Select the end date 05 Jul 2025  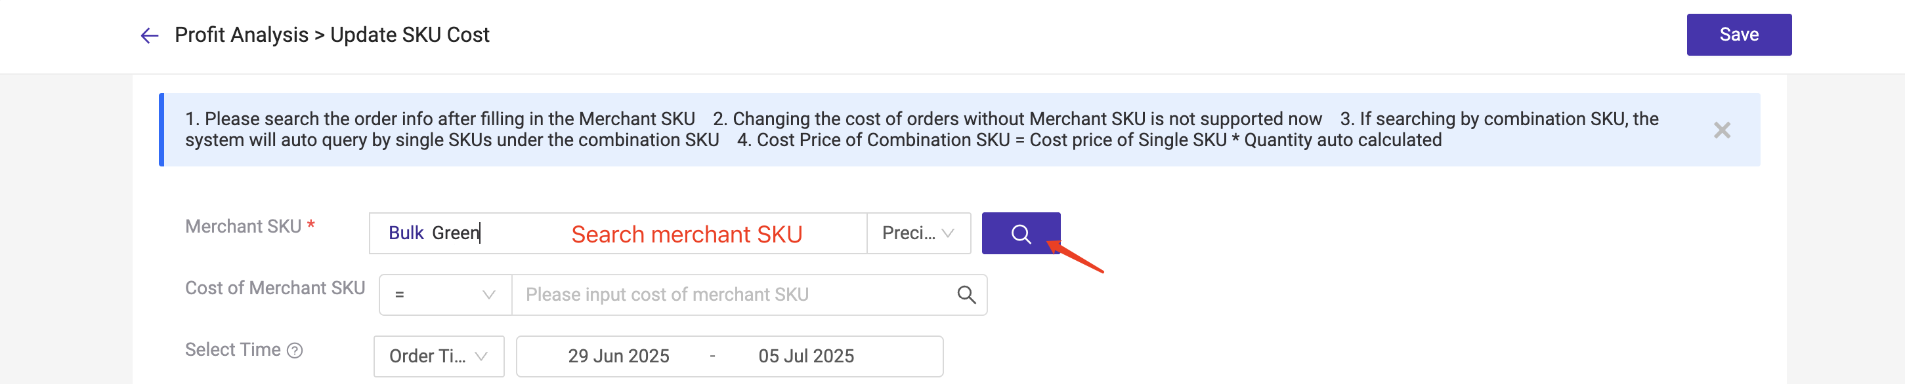point(806,356)
